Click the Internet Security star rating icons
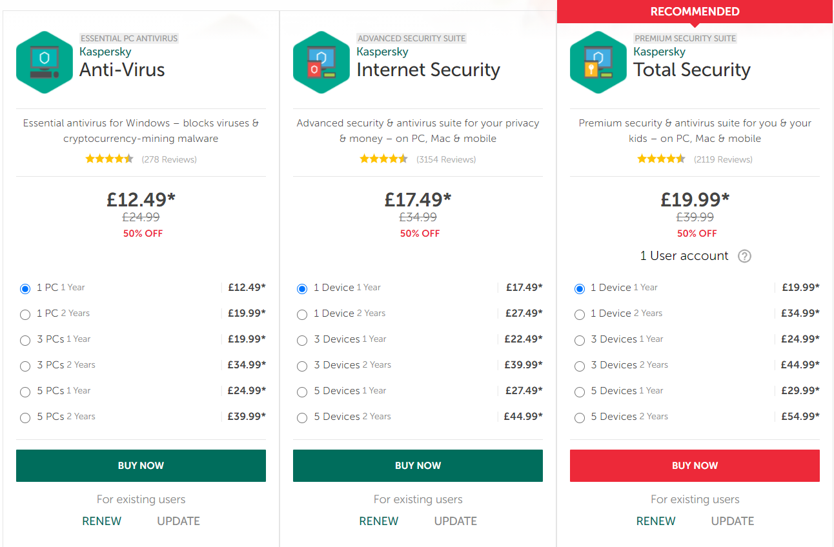834x547 pixels. 383,159
